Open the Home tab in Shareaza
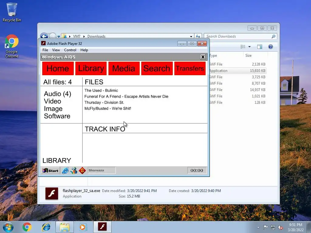This screenshot has width=311, height=233. coord(58,68)
